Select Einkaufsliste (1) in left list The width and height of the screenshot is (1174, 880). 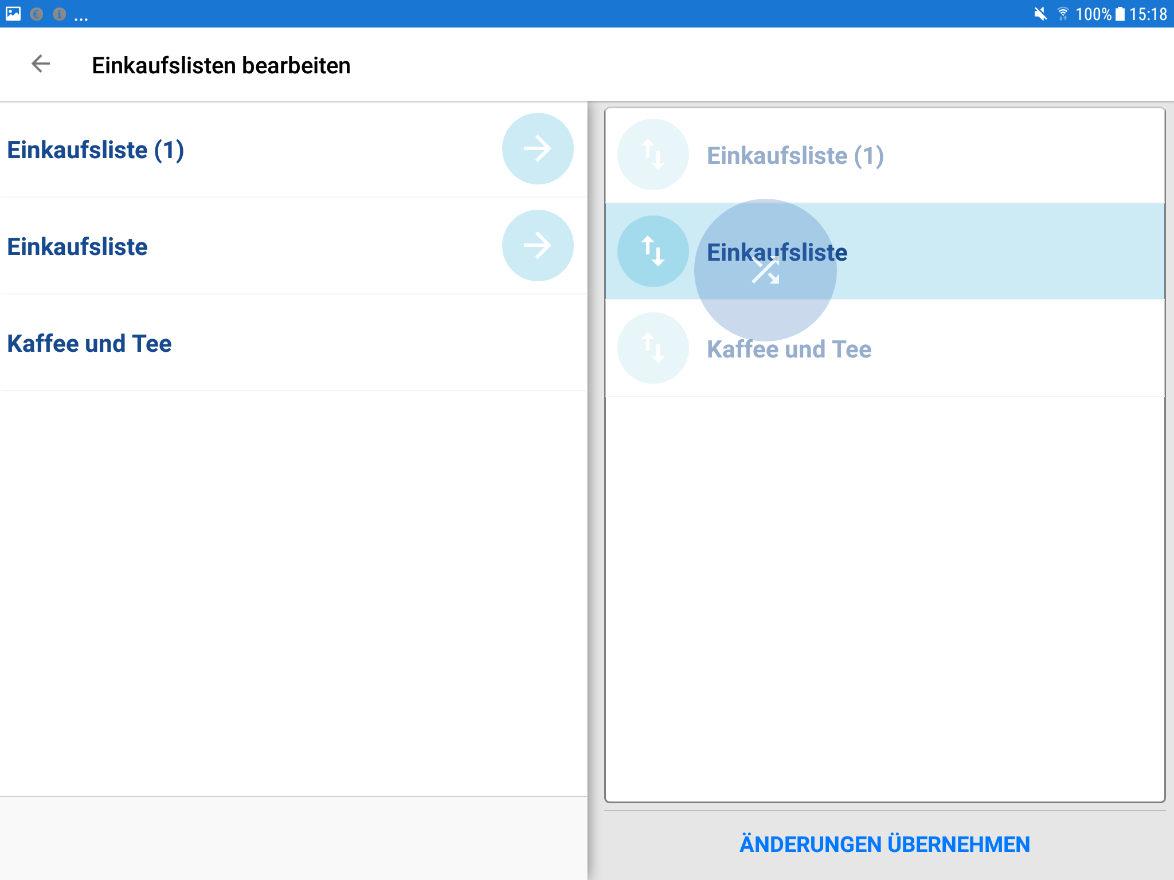(x=95, y=150)
